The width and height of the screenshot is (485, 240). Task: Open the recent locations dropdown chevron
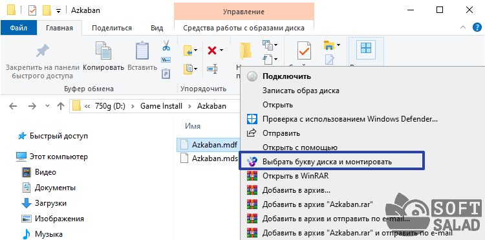point(47,106)
